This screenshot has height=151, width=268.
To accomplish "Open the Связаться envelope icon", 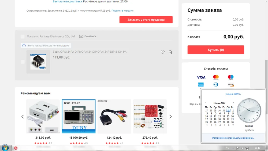I will coord(81,36).
